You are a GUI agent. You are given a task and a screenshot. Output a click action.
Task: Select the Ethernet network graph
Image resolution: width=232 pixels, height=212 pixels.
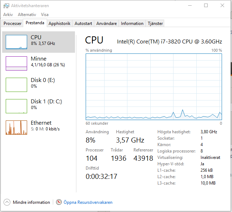[x=16, y=128]
